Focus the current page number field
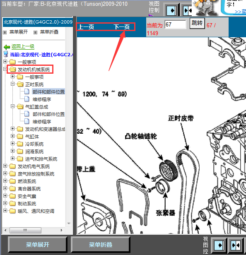 [175, 24]
